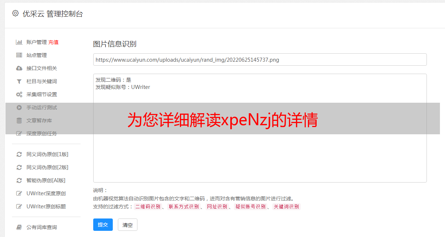
Task: Click the 联系方式识别 tag
Action: coord(184,207)
